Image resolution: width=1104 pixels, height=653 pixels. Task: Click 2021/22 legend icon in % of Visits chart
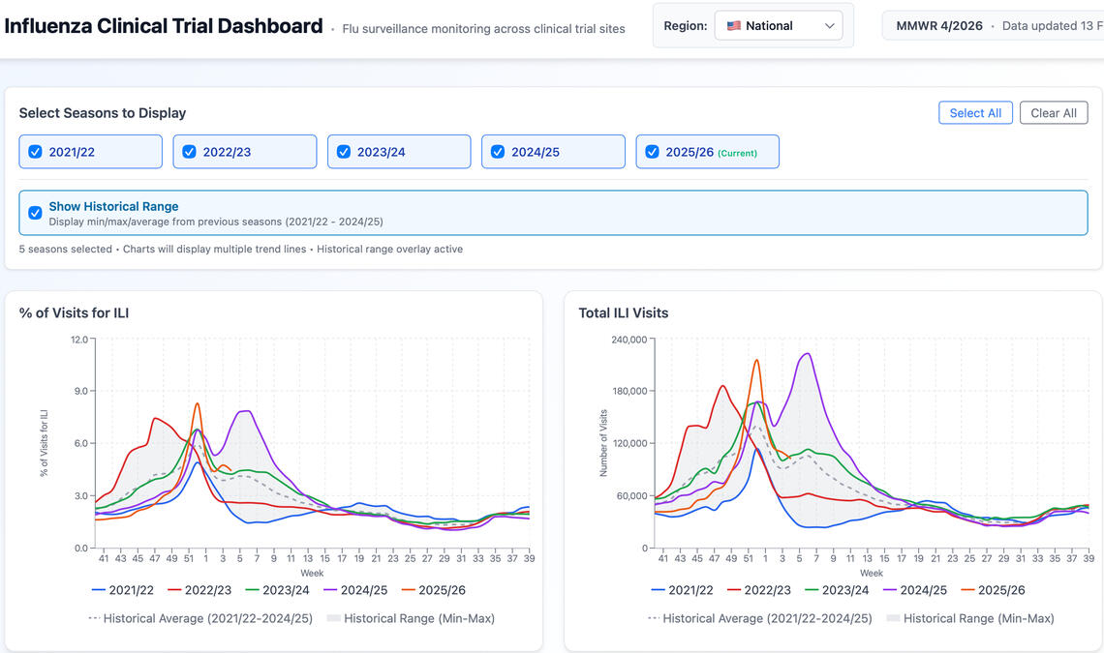coord(98,590)
